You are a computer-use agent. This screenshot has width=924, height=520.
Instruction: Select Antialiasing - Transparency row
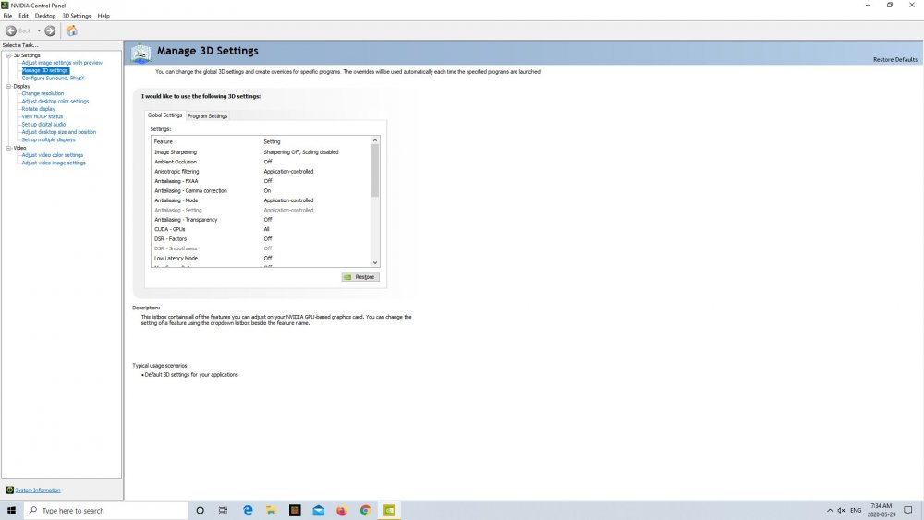pyautogui.click(x=261, y=220)
